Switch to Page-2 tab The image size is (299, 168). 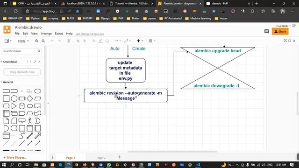click(101, 158)
